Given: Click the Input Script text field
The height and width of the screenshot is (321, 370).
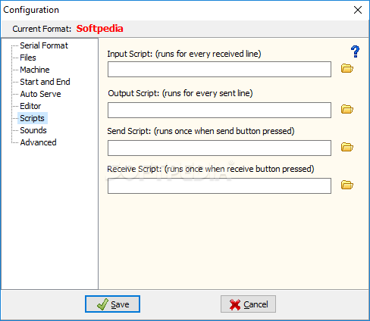Looking at the screenshot, I should tap(219, 69).
